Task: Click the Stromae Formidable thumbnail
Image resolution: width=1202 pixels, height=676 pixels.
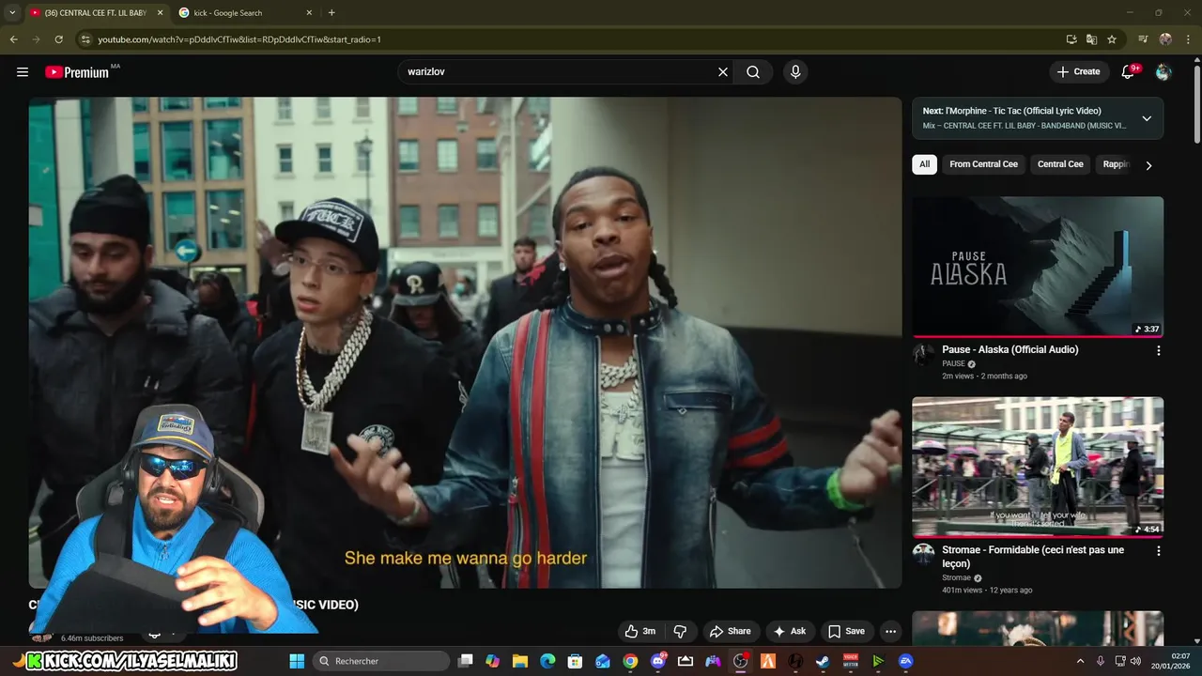Action: pyautogui.click(x=1038, y=467)
